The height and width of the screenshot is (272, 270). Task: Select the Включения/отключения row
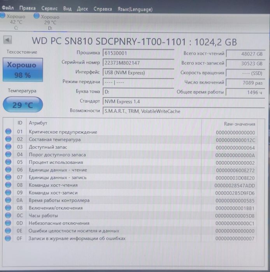click(130, 208)
